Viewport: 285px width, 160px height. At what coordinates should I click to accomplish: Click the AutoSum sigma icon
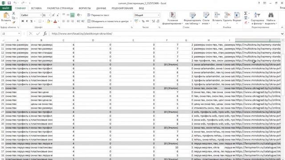246,13
